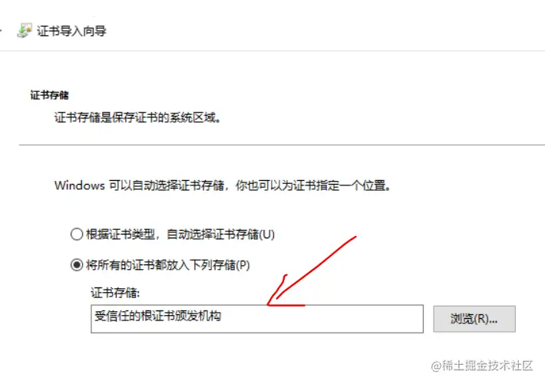The height and width of the screenshot is (384, 545).
Task: Click the description 证书存储是保存证书的系统区域
Action: tap(137, 118)
